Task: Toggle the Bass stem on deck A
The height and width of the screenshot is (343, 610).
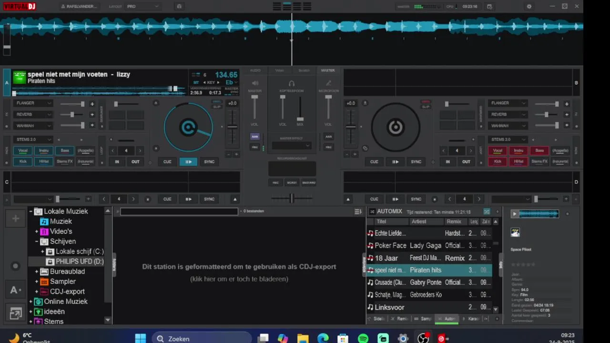Action: [x=65, y=151]
